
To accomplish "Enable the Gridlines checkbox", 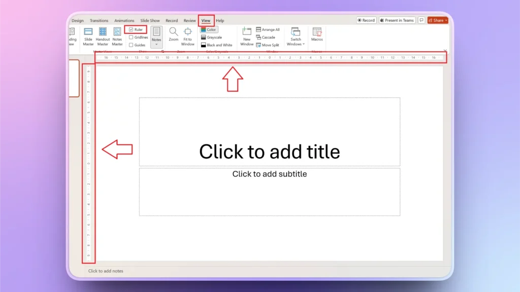I will pyautogui.click(x=131, y=37).
